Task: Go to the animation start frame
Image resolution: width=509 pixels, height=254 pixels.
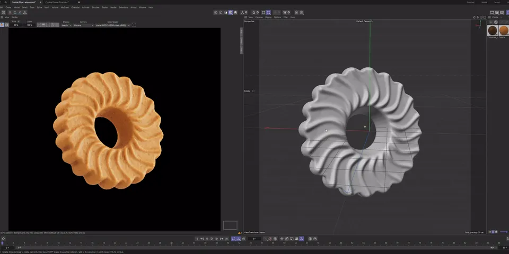Action: coord(197,239)
